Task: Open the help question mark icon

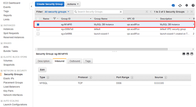Action: (193, 5)
